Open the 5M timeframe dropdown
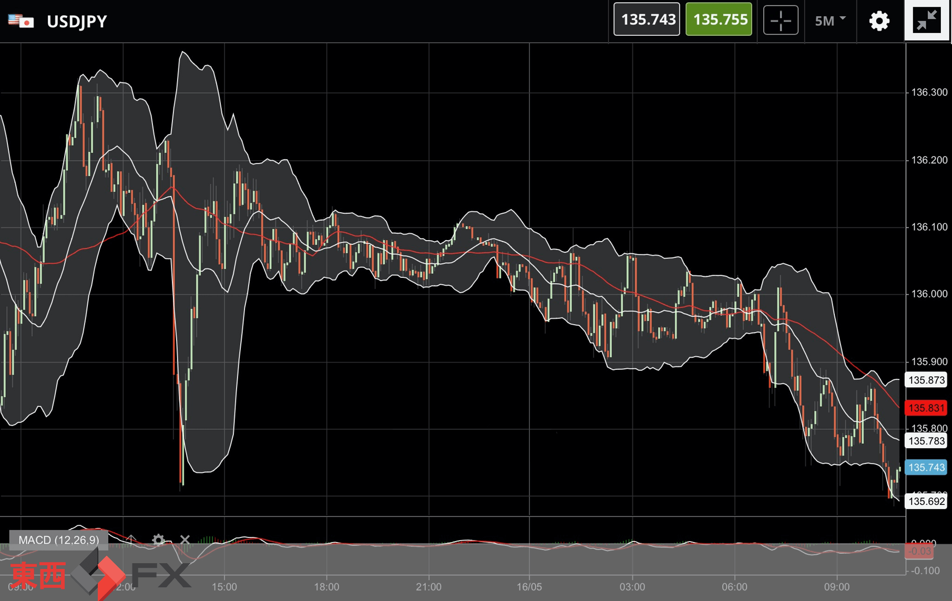The height and width of the screenshot is (601, 952). click(830, 20)
